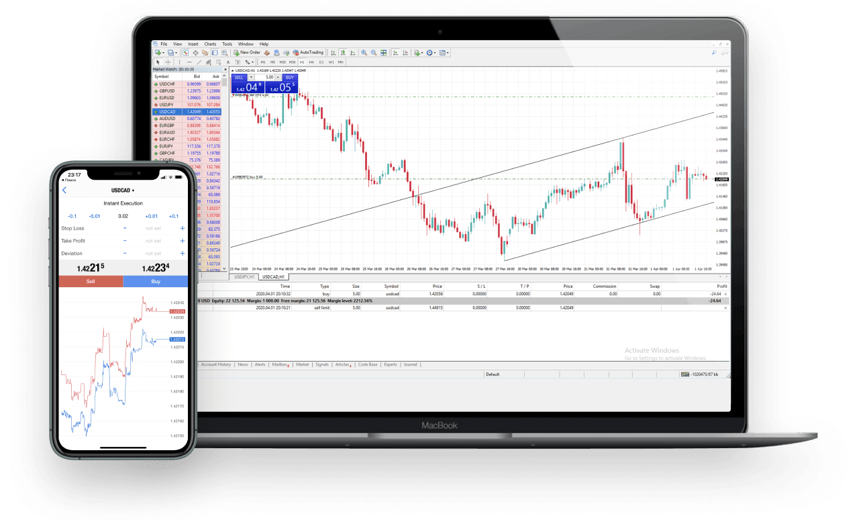Image resolution: width=867 pixels, height=520 pixels.
Task: Tap the back chevron on phone
Action: (x=64, y=191)
